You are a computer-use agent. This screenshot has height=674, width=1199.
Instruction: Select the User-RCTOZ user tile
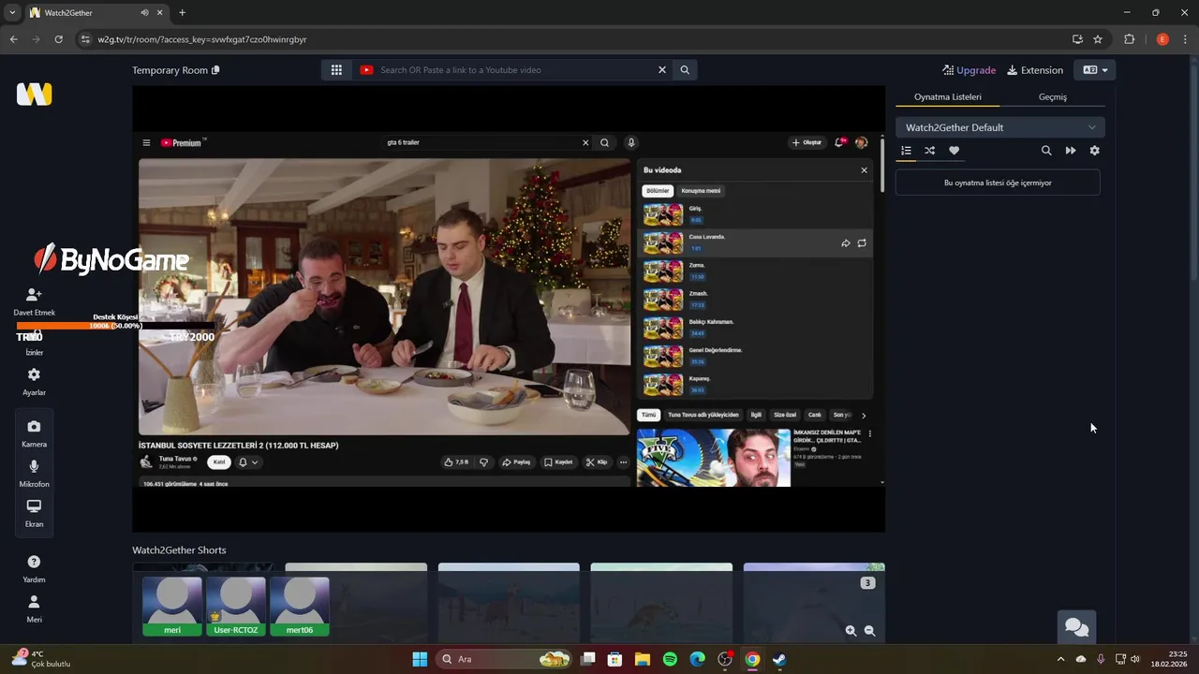[x=236, y=607]
